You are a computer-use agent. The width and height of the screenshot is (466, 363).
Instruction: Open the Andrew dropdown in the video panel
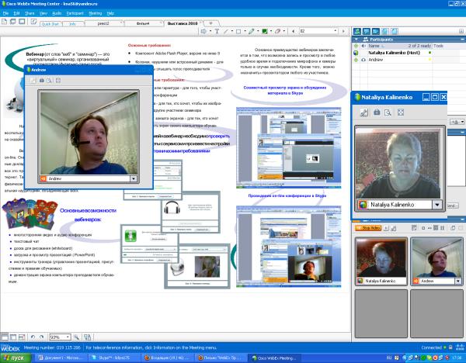click(458, 281)
